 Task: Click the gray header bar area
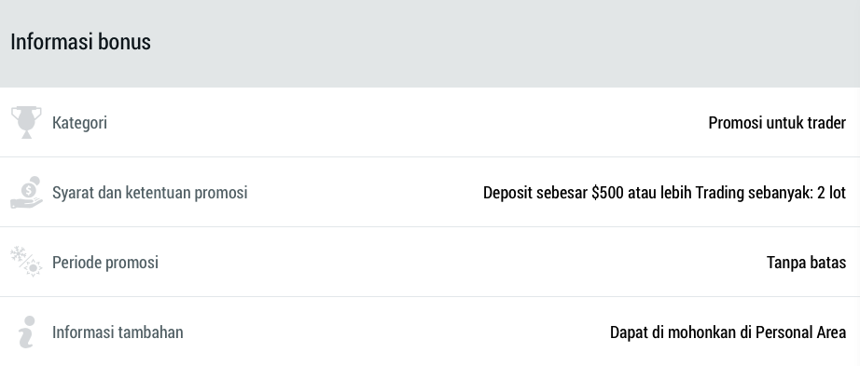coord(430,43)
